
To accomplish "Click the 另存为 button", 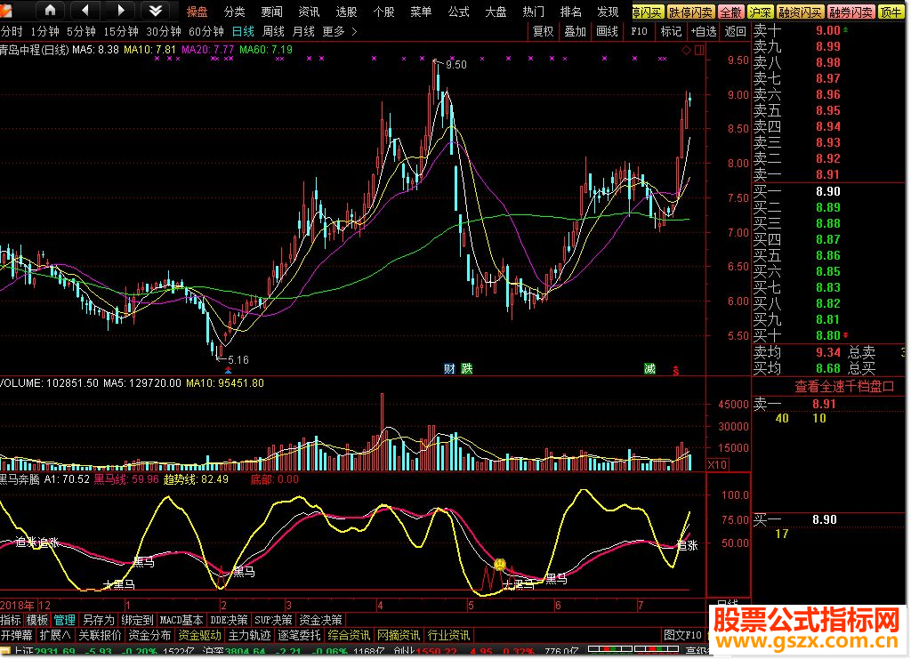I will [98, 620].
